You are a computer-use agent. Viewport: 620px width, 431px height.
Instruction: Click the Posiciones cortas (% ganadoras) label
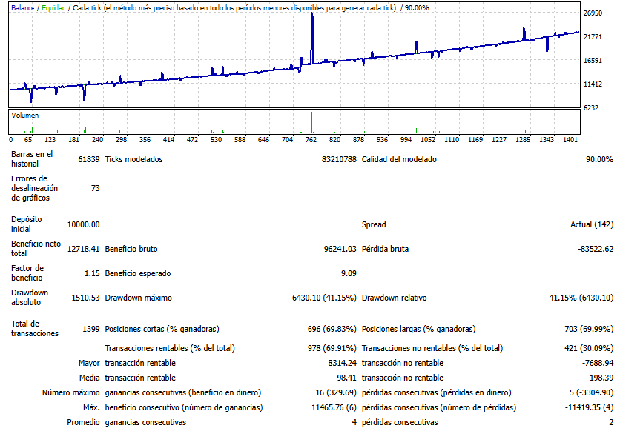coord(162,329)
